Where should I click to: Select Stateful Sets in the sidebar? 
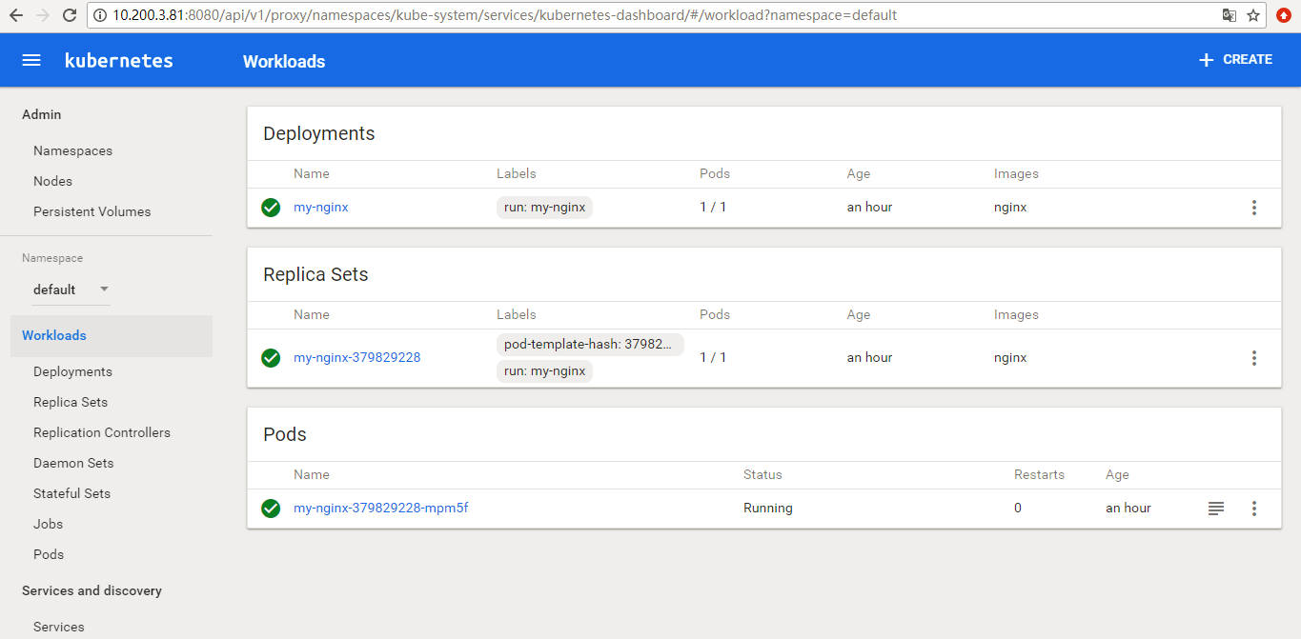click(x=71, y=493)
